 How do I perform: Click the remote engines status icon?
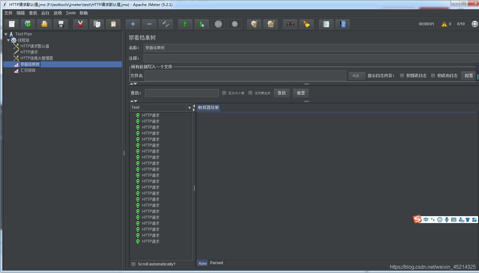point(475,24)
